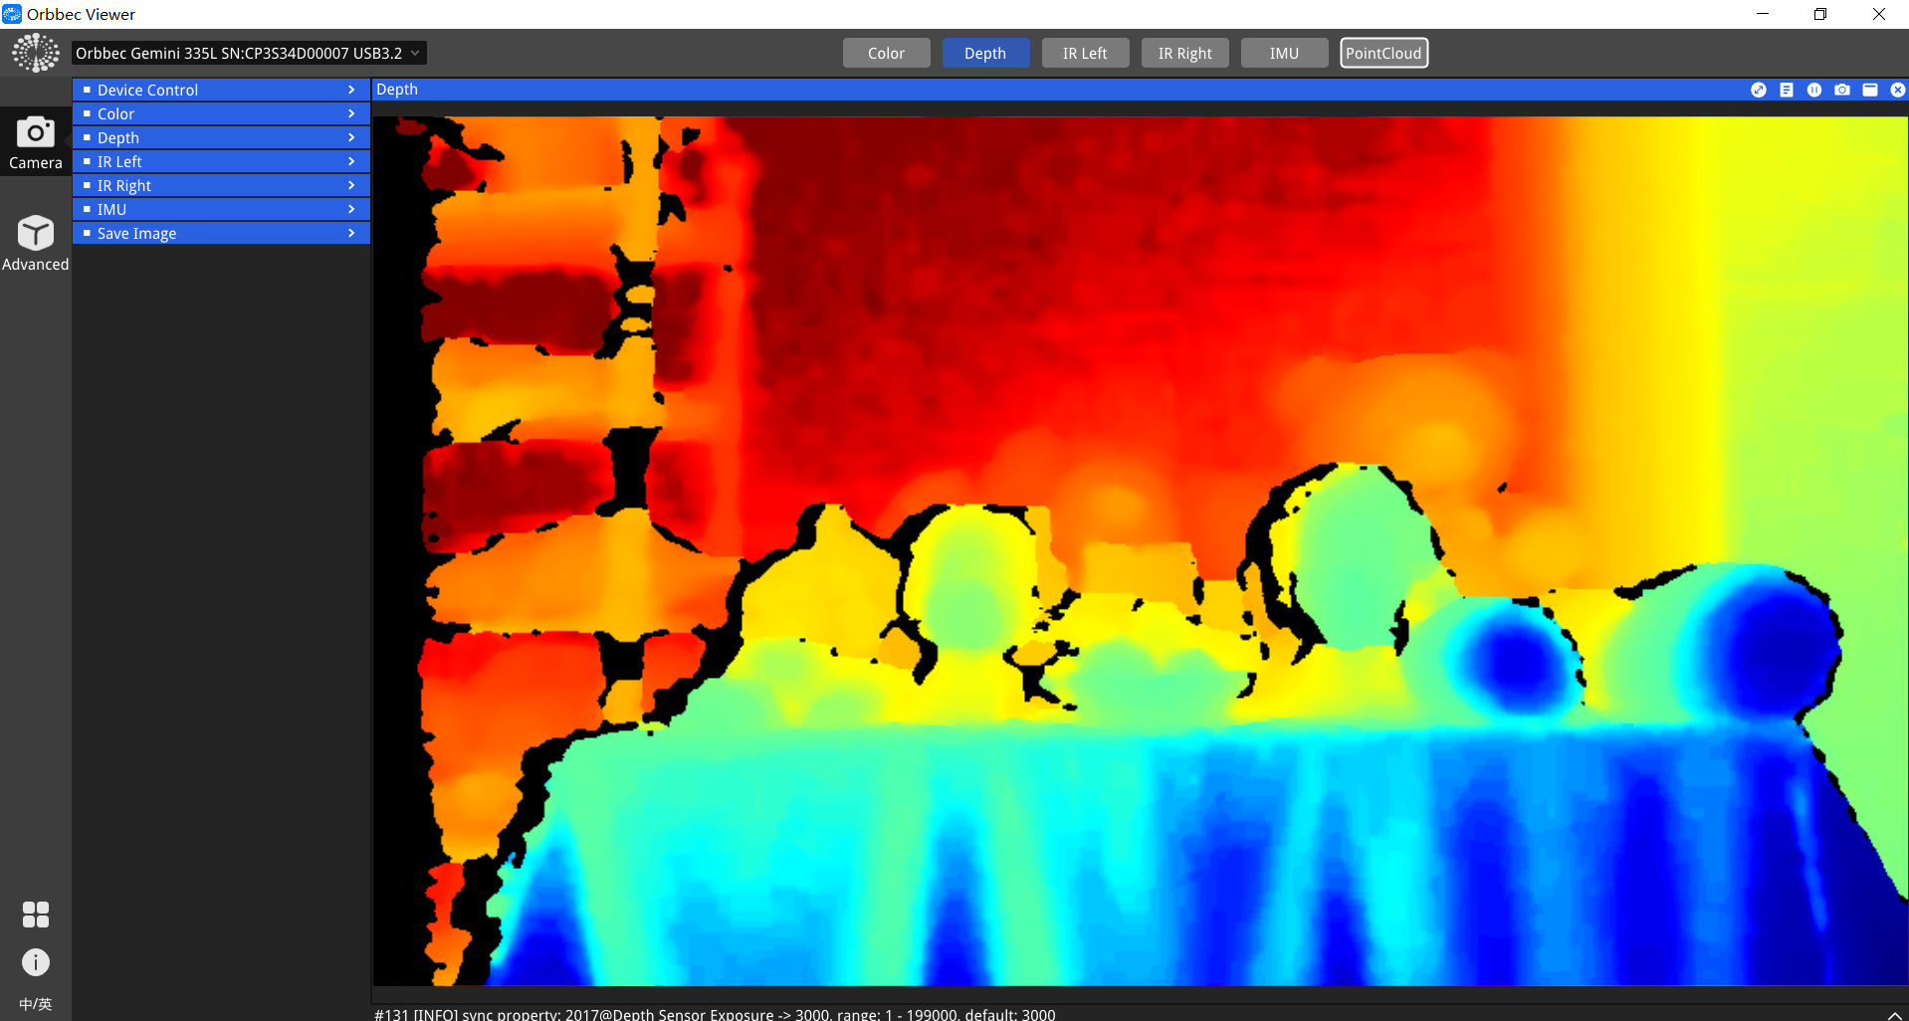
Task: Enable the IR Right stream
Action: coord(1184,54)
